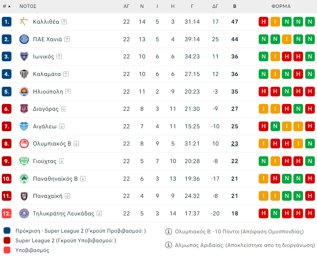317x257 pixels.
Task: Click the blue promotion legend color square
Action: point(7,231)
